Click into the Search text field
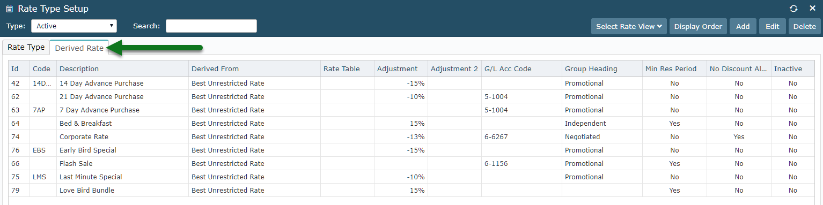Viewport: 823px width, 205px height. [x=211, y=26]
